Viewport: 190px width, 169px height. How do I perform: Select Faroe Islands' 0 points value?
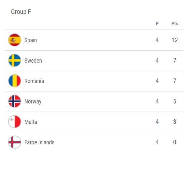[175, 142]
